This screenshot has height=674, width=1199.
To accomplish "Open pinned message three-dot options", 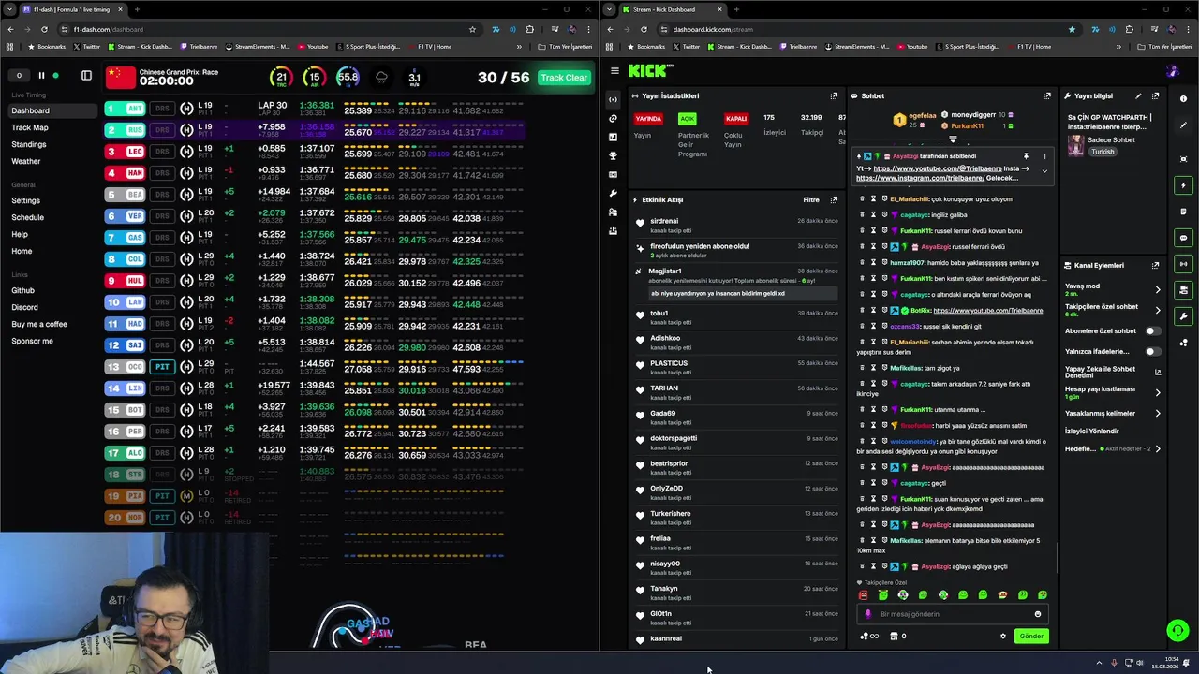I will pyautogui.click(x=1044, y=156).
